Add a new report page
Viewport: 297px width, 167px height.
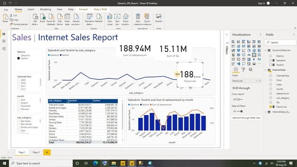tap(47, 152)
